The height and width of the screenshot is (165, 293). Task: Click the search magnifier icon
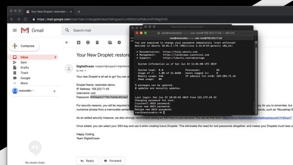tap(67, 30)
